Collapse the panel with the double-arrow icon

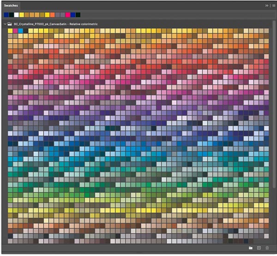pyautogui.click(x=266, y=6)
